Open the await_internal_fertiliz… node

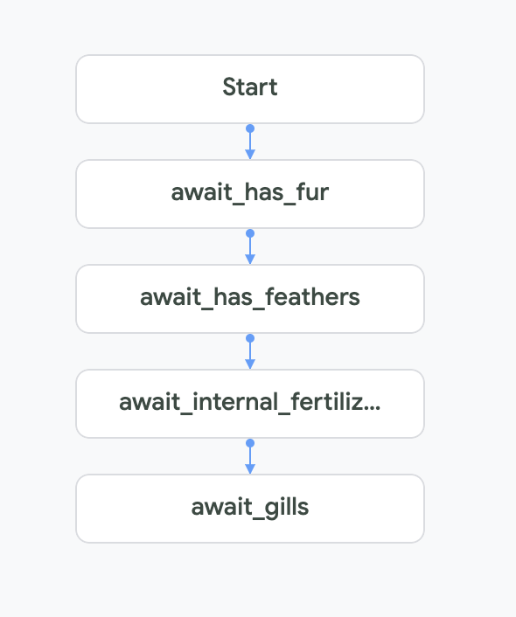250,404
